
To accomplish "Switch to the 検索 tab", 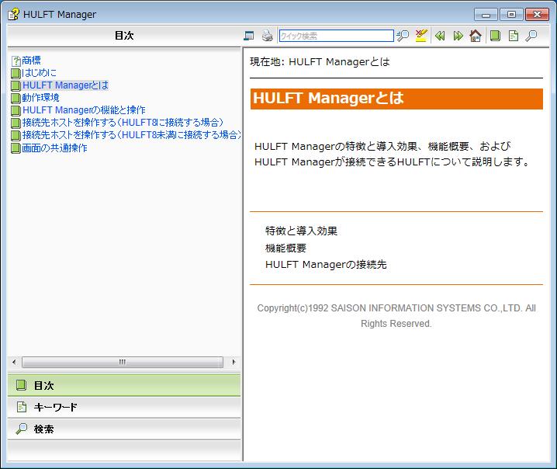I will click(124, 429).
